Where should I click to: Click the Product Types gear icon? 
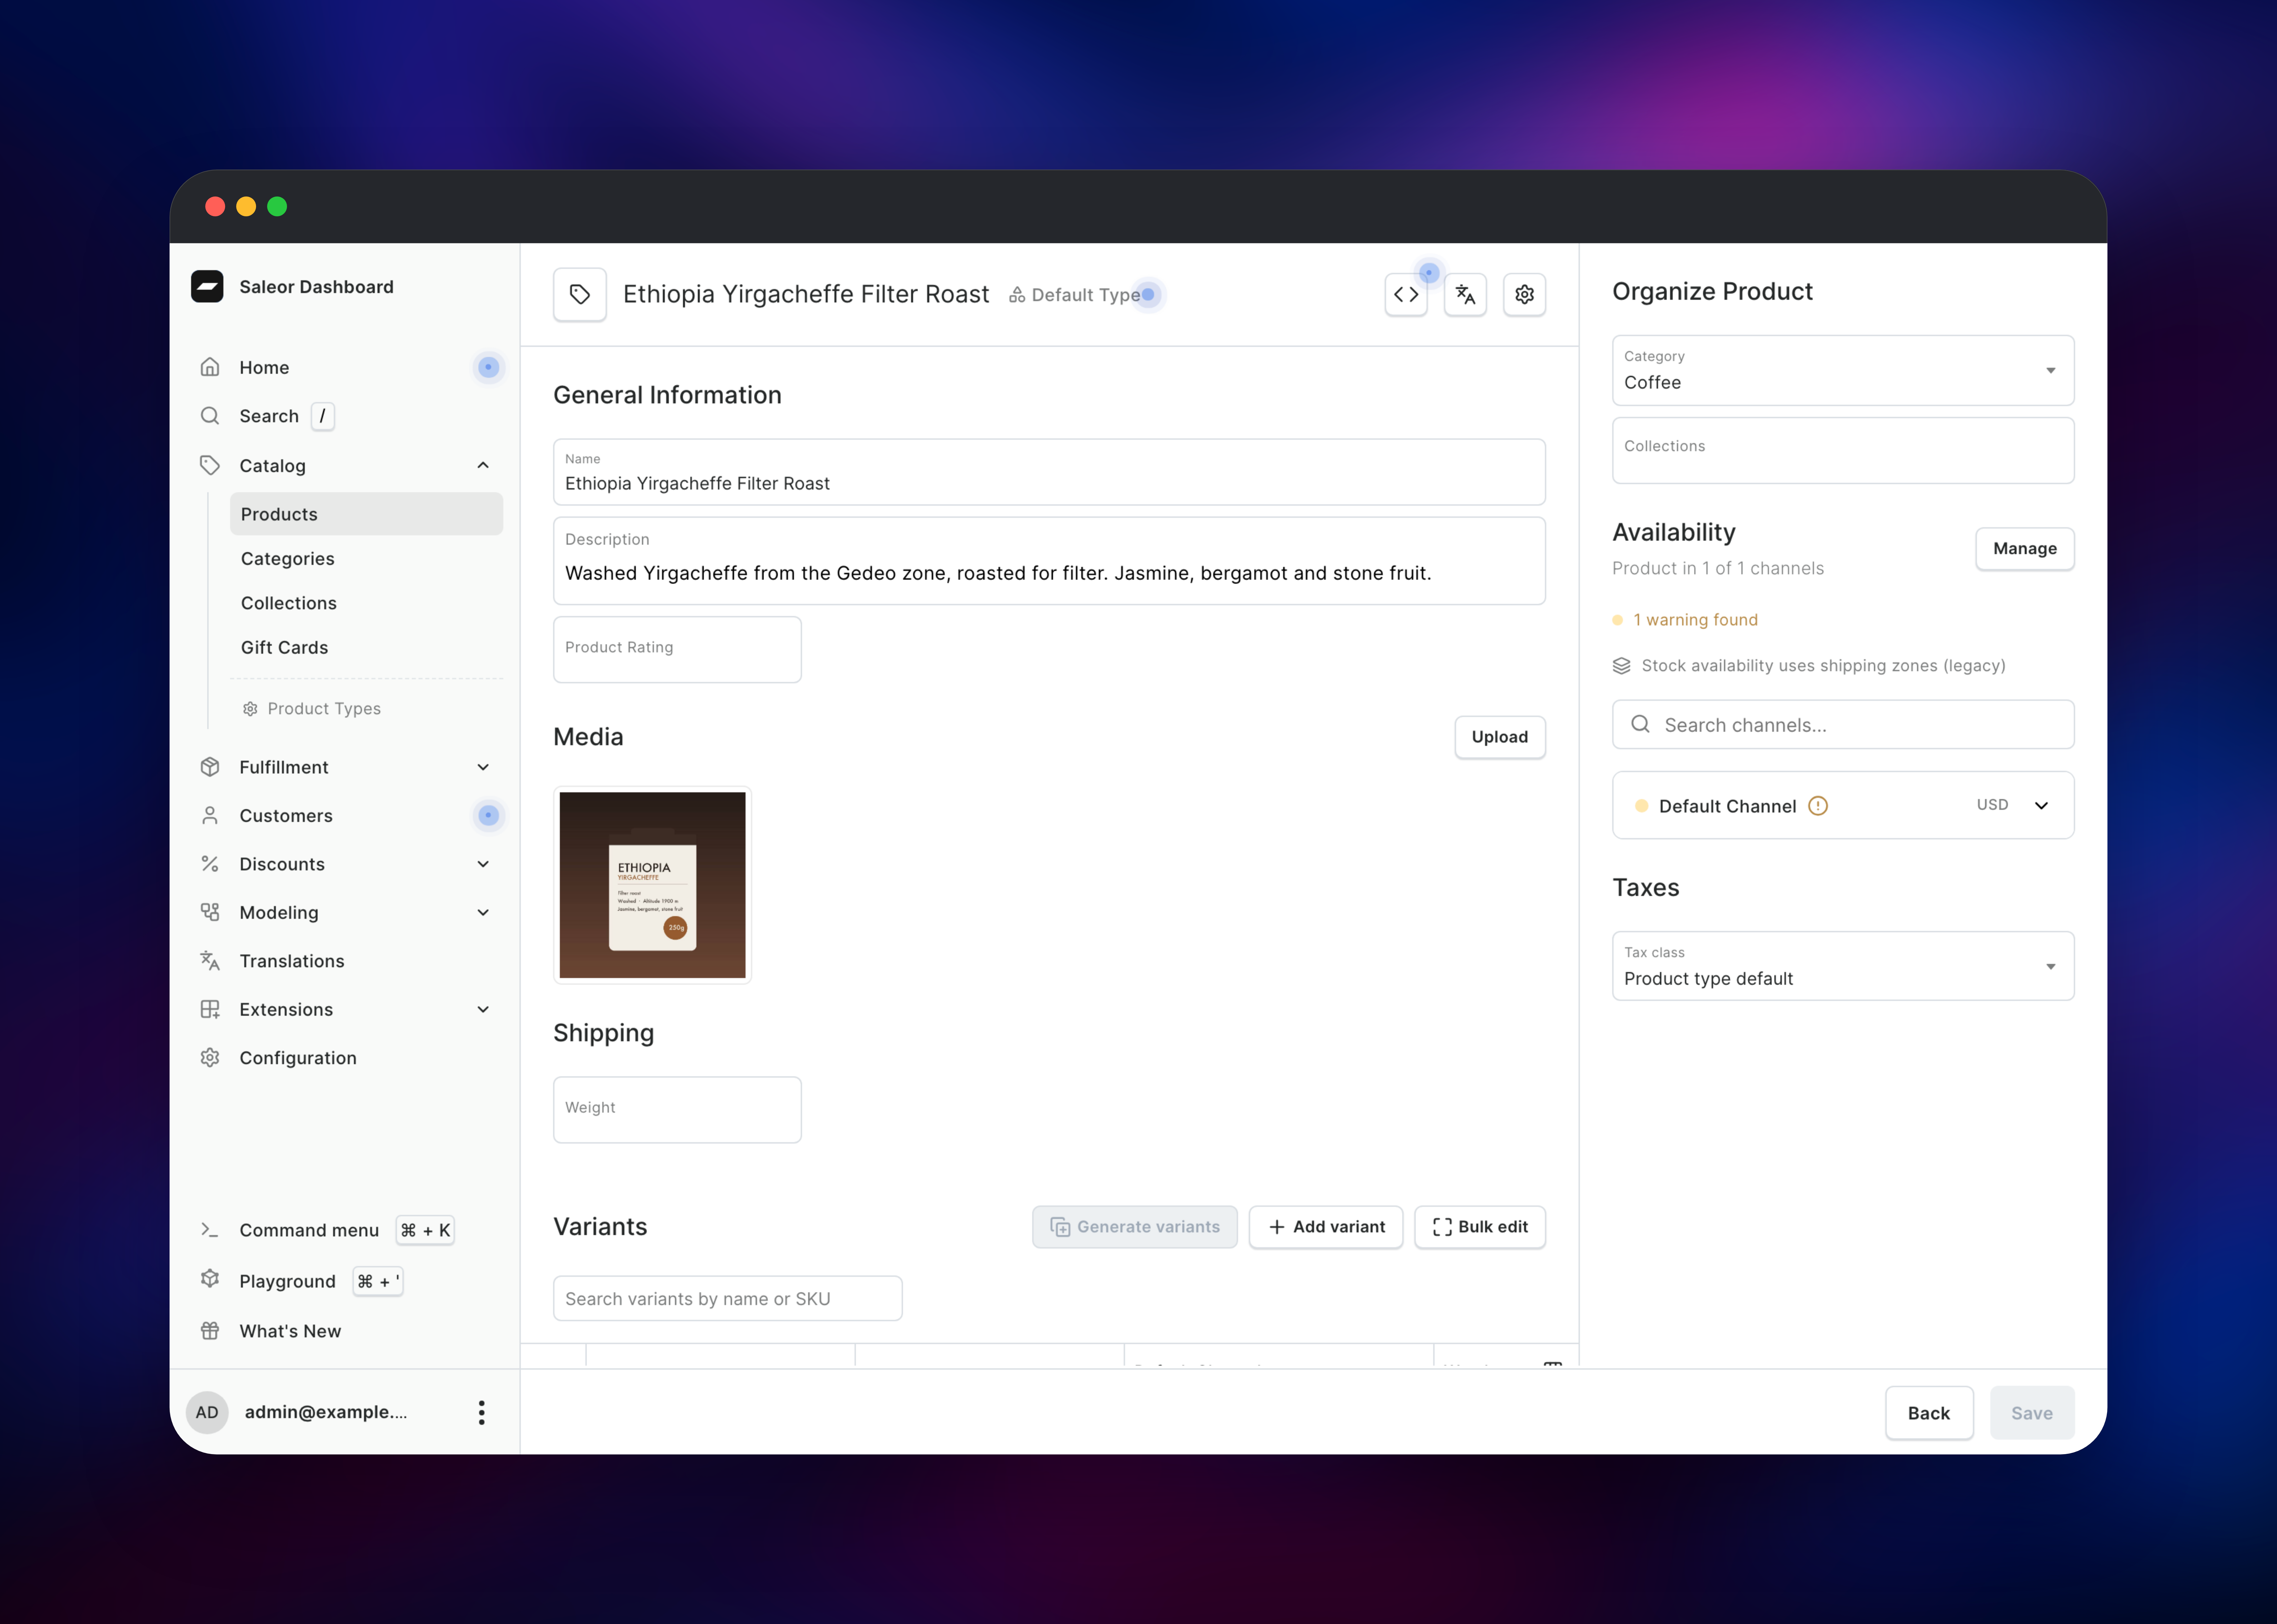250,709
